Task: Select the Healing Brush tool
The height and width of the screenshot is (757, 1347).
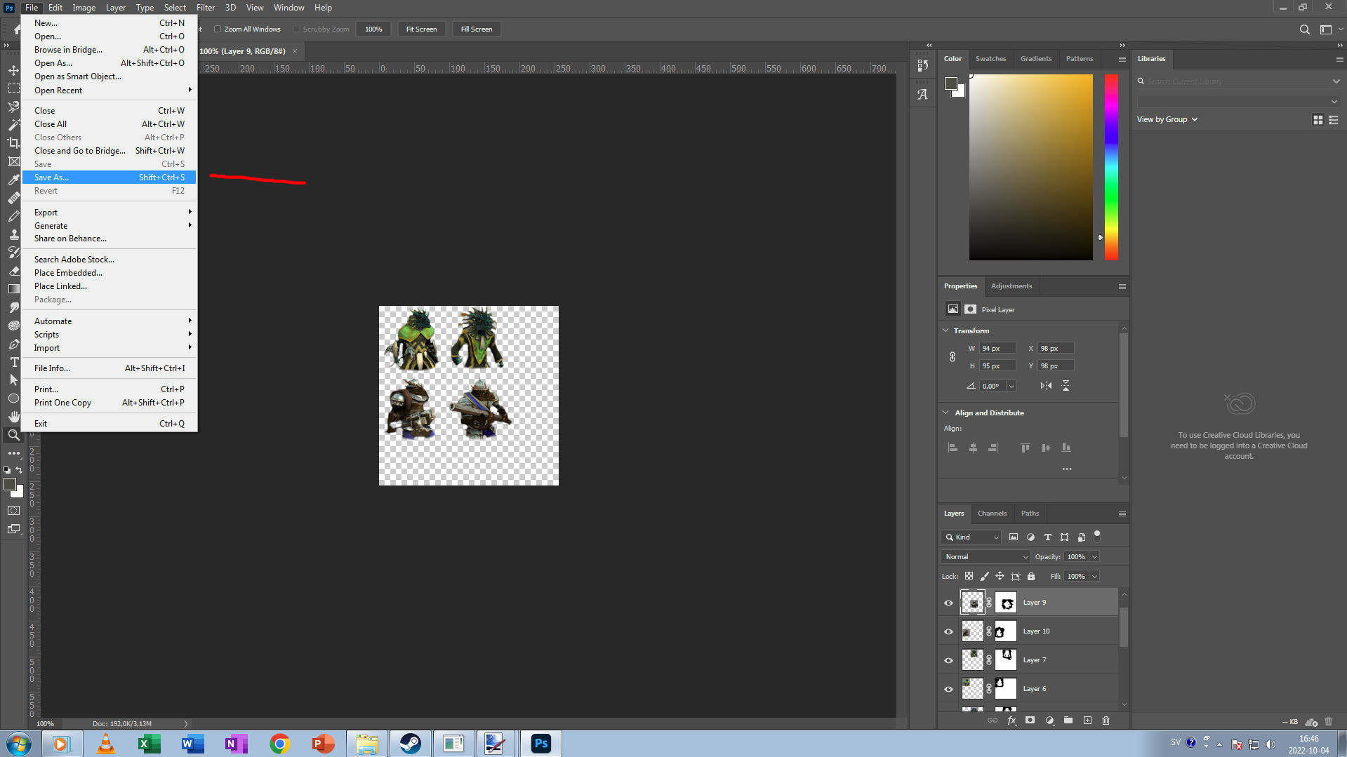Action: (x=13, y=198)
